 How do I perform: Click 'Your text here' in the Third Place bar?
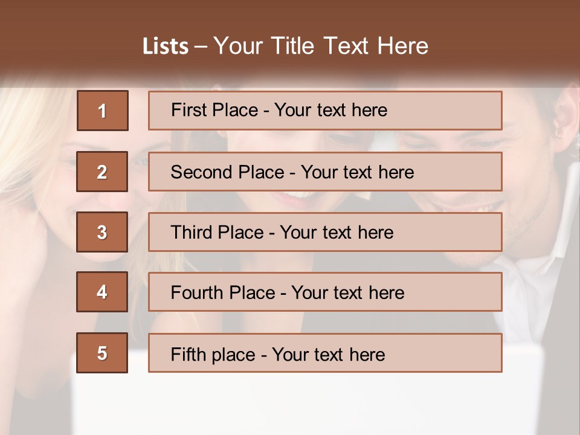pos(337,233)
